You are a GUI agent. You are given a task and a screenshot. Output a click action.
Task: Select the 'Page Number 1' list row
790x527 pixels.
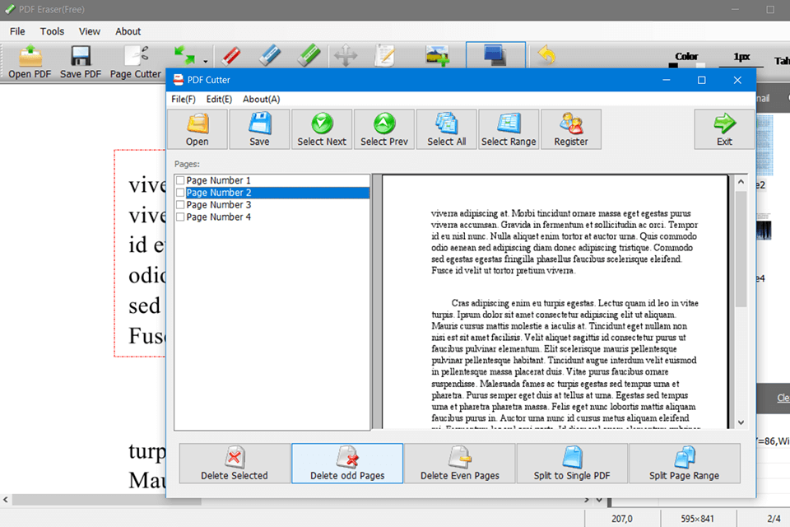[272, 180]
